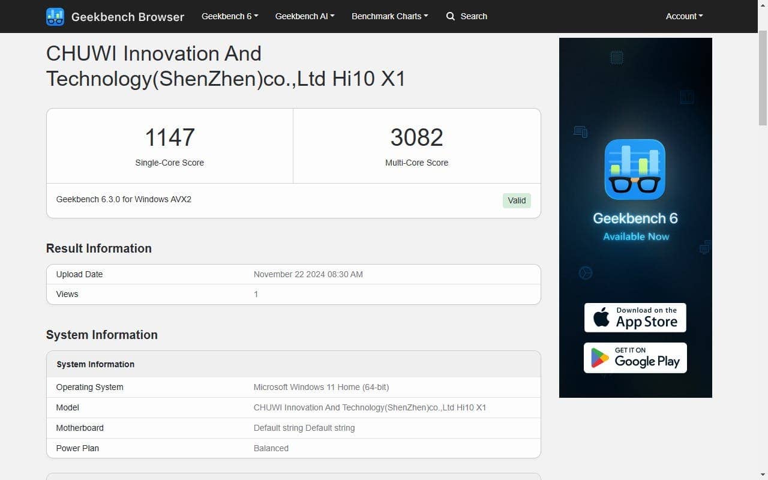Open the Account dropdown menu
This screenshot has width=768, height=480.
point(684,16)
